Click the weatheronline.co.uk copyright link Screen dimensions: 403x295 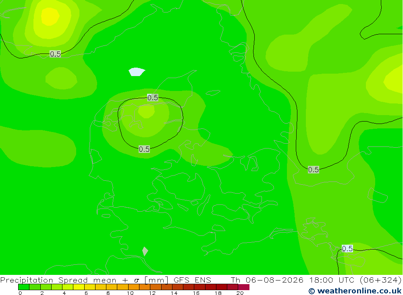coord(355,291)
